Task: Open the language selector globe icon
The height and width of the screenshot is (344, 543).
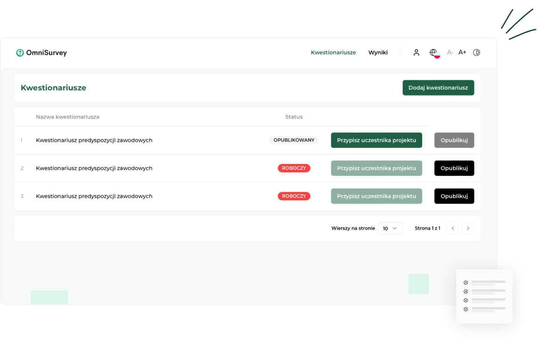Action: pos(433,53)
